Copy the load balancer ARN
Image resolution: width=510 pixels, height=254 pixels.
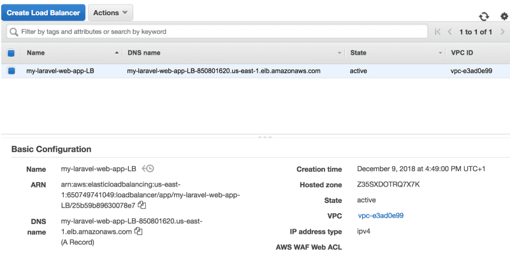pos(142,205)
